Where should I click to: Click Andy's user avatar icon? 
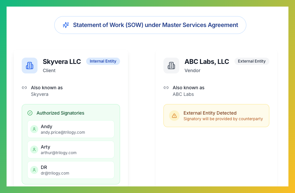pyautogui.click(x=34, y=129)
